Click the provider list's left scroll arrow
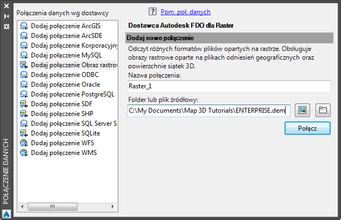The height and width of the screenshot is (220, 341). click(x=22, y=206)
